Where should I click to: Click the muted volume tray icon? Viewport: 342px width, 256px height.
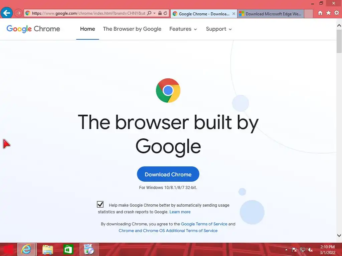310,250
